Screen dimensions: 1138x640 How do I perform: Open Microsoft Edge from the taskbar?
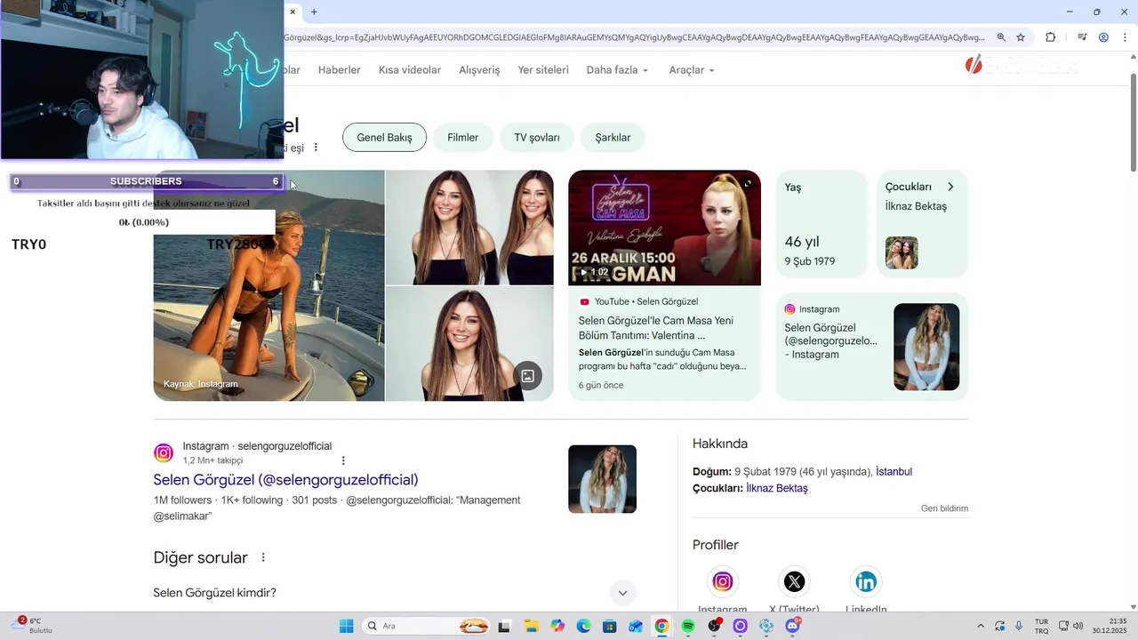coord(583,626)
